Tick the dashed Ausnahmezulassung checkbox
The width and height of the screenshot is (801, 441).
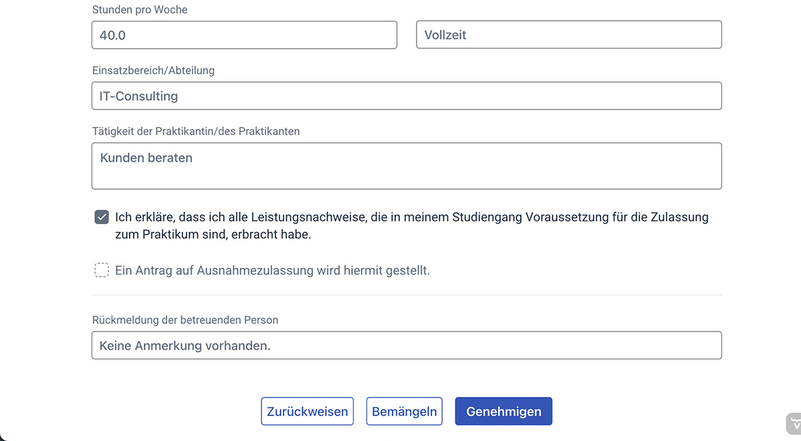pyautogui.click(x=102, y=271)
